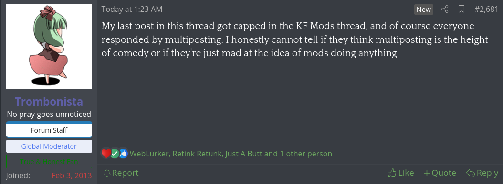Click the Forum Staff banner
This screenshot has height=184, width=503.
click(x=49, y=130)
